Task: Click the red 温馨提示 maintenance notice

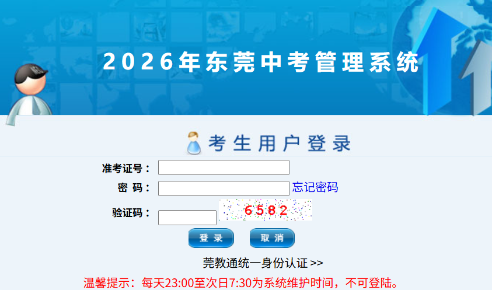Action: click(x=241, y=283)
